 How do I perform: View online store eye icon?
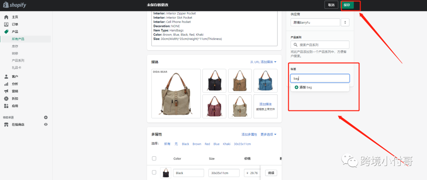(46, 125)
